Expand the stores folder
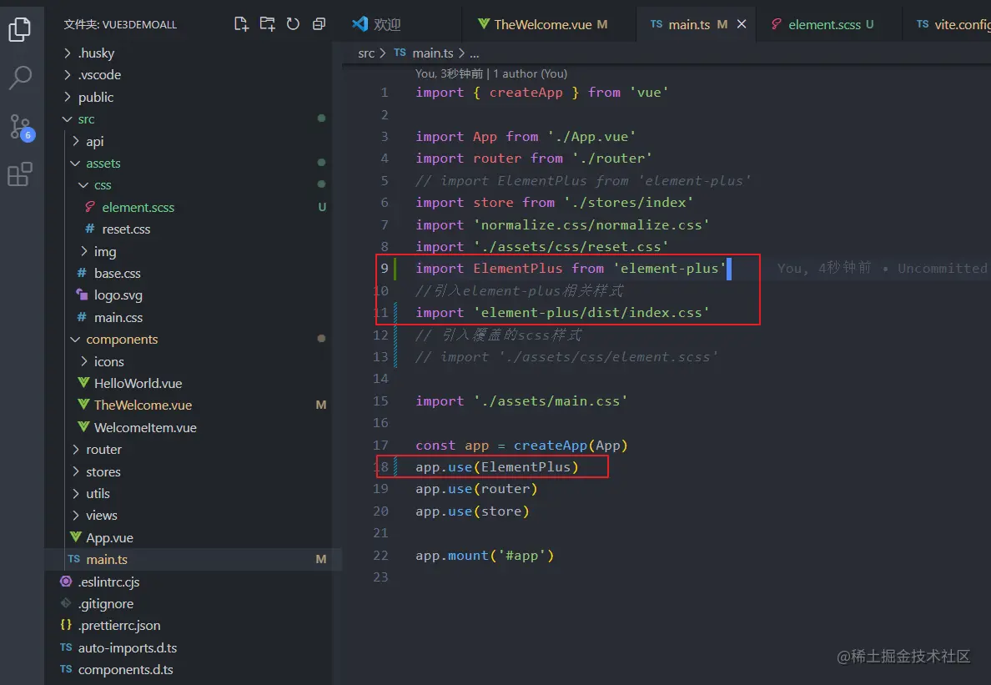 [x=76, y=471]
